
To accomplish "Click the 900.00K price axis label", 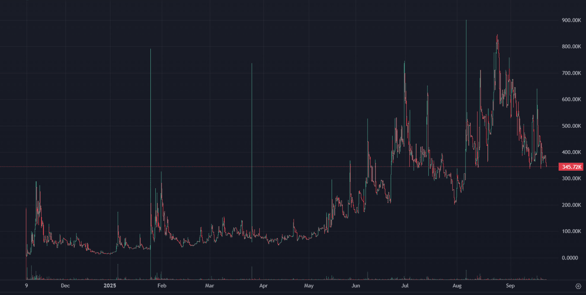I will coord(571,20).
